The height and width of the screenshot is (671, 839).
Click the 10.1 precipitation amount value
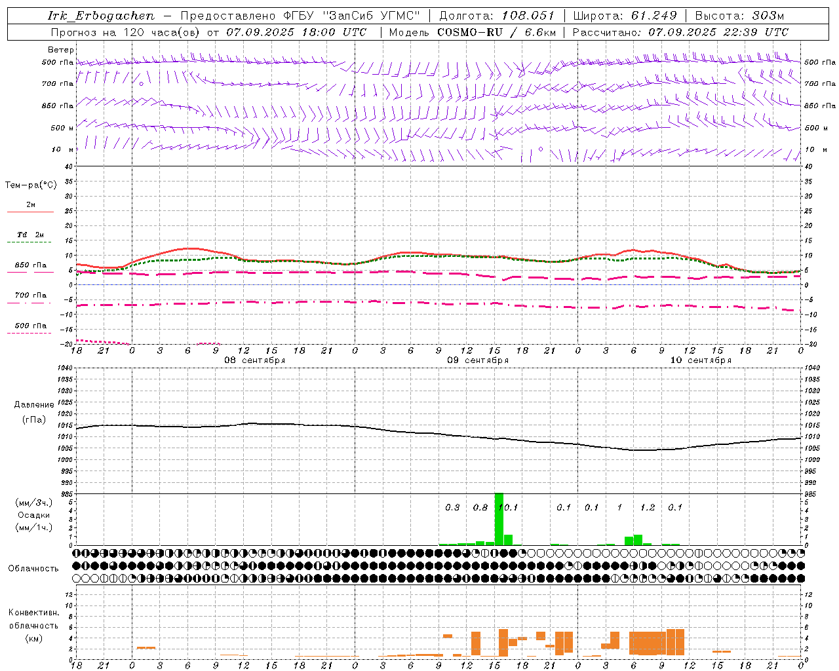pyautogui.click(x=508, y=507)
